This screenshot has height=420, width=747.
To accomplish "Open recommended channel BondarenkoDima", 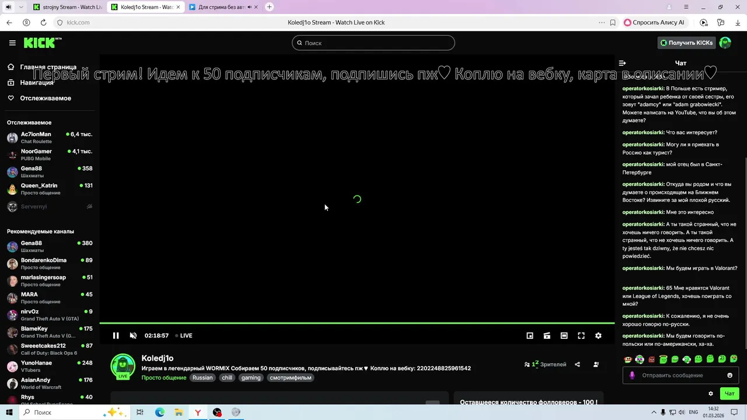I will tap(50, 264).
